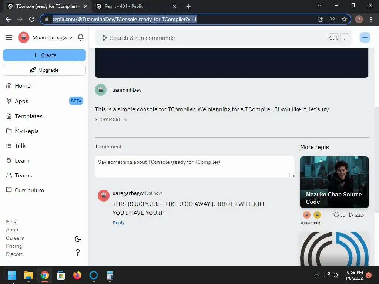The image size is (379, 284).
Task: Click the page vertical scrollbar
Action: [x=376, y=159]
